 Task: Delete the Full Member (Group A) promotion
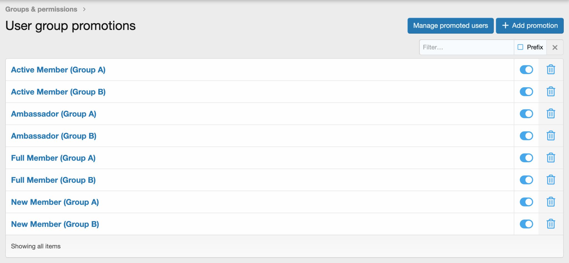pyautogui.click(x=551, y=158)
